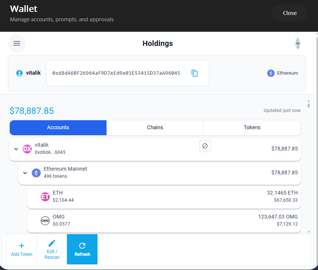The height and width of the screenshot is (270, 318).
Task: Click the vitalik account avatar
Action: 19,73
